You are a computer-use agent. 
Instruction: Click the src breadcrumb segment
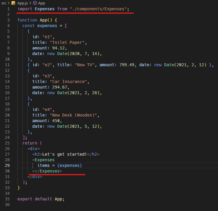pos(4,3)
